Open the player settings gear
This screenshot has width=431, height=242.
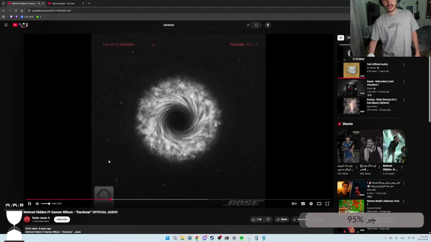pyautogui.click(x=311, y=204)
